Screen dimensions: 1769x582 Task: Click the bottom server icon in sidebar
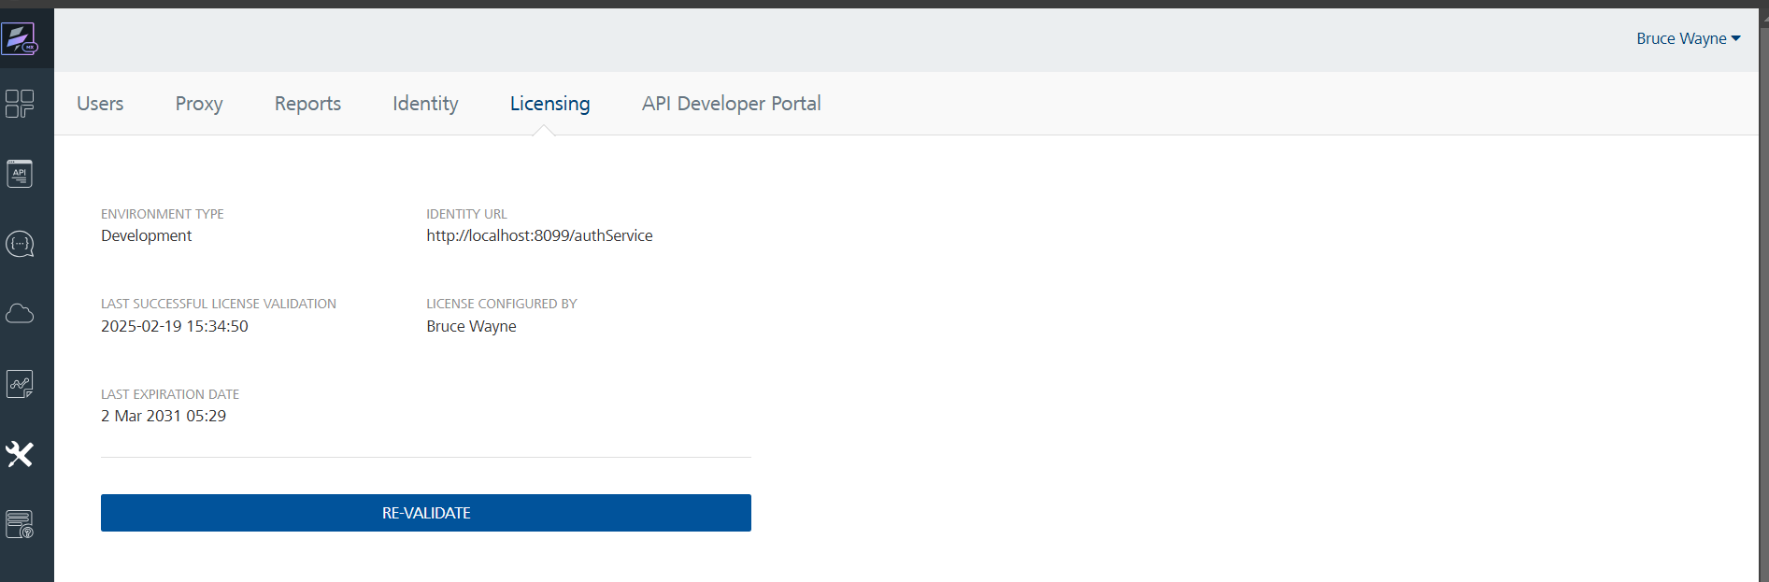20,524
